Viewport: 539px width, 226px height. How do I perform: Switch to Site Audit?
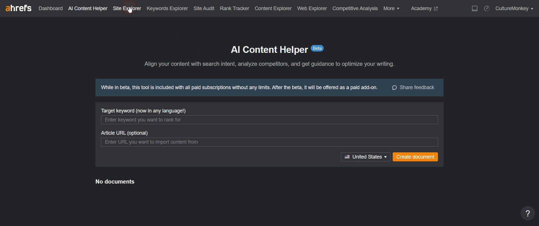[204, 8]
